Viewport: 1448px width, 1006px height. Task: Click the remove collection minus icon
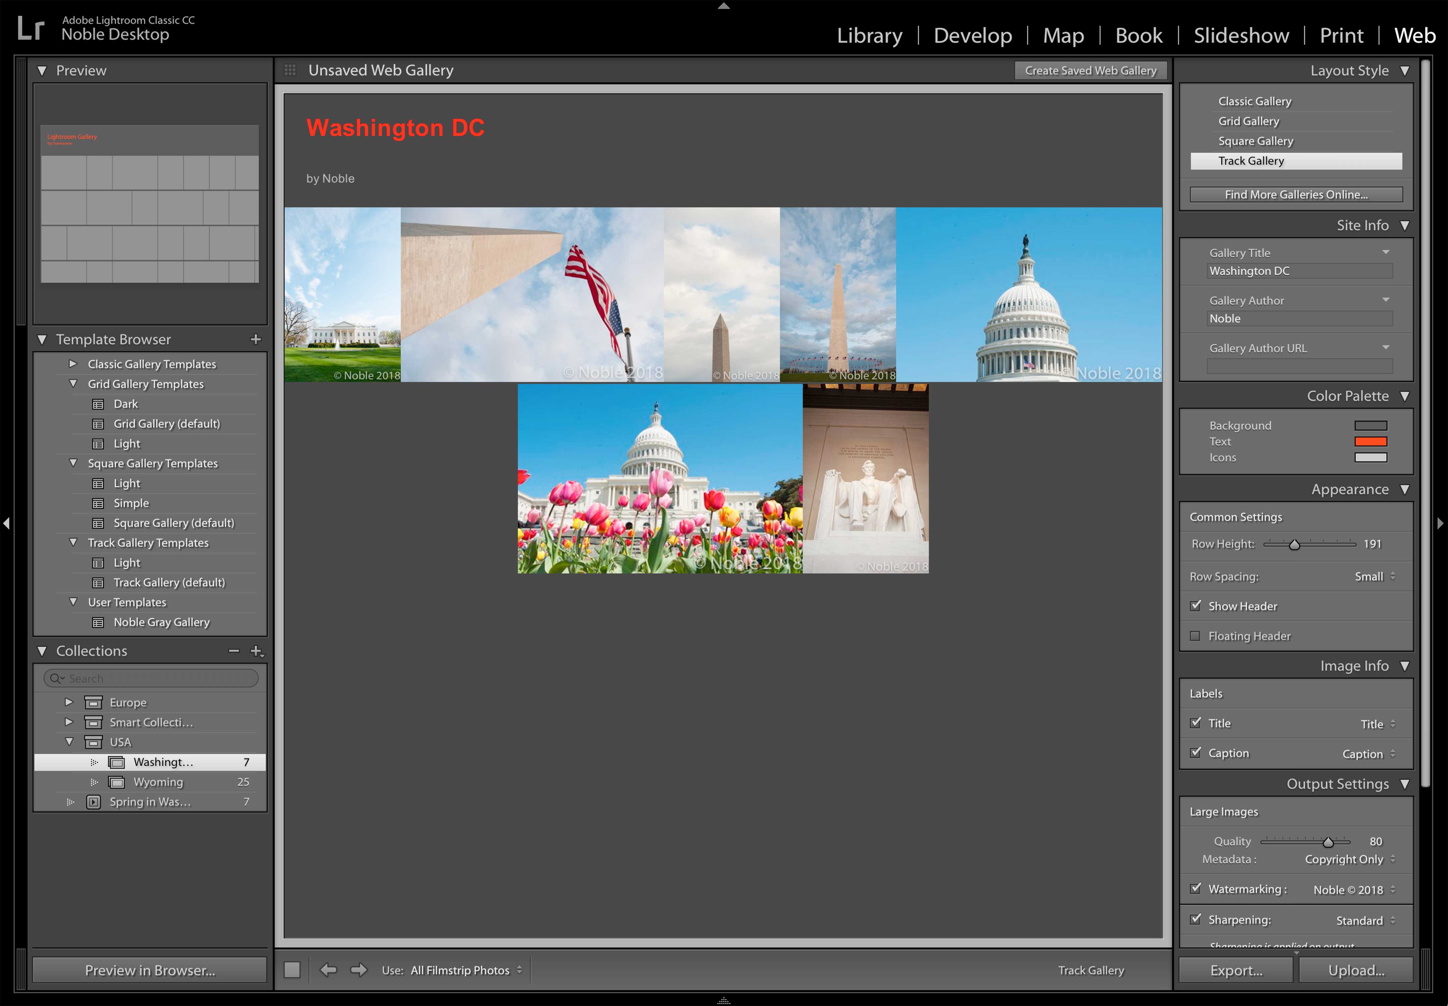[x=234, y=651]
